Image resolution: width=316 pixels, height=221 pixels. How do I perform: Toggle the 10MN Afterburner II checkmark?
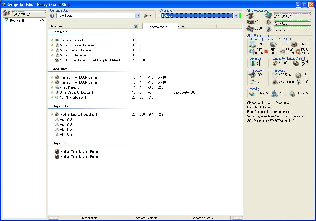pos(52,98)
